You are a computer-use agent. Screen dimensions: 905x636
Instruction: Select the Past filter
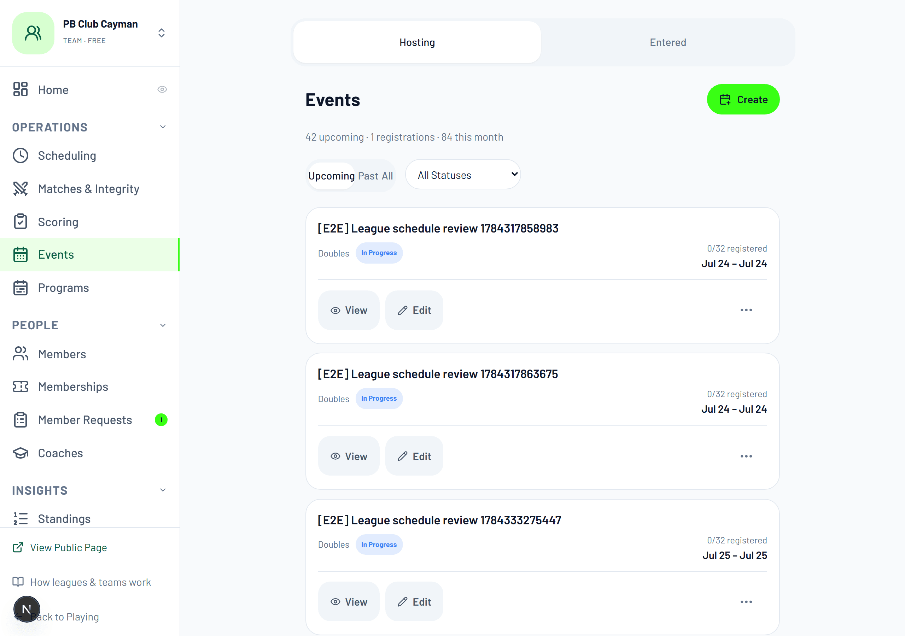[368, 176]
